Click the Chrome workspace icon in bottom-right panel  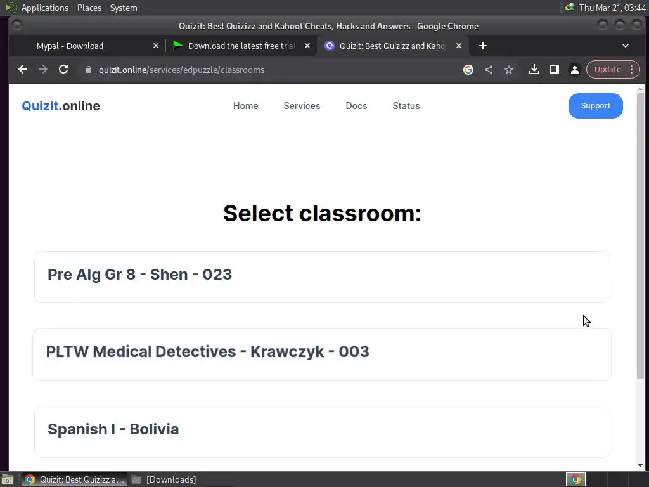[x=575, y=479]
